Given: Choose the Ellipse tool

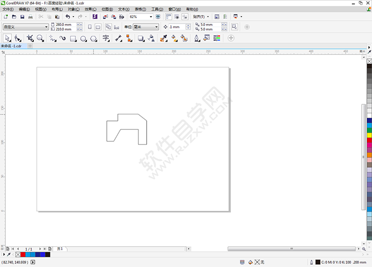Looking at the screenshot, I should [83, 38].
